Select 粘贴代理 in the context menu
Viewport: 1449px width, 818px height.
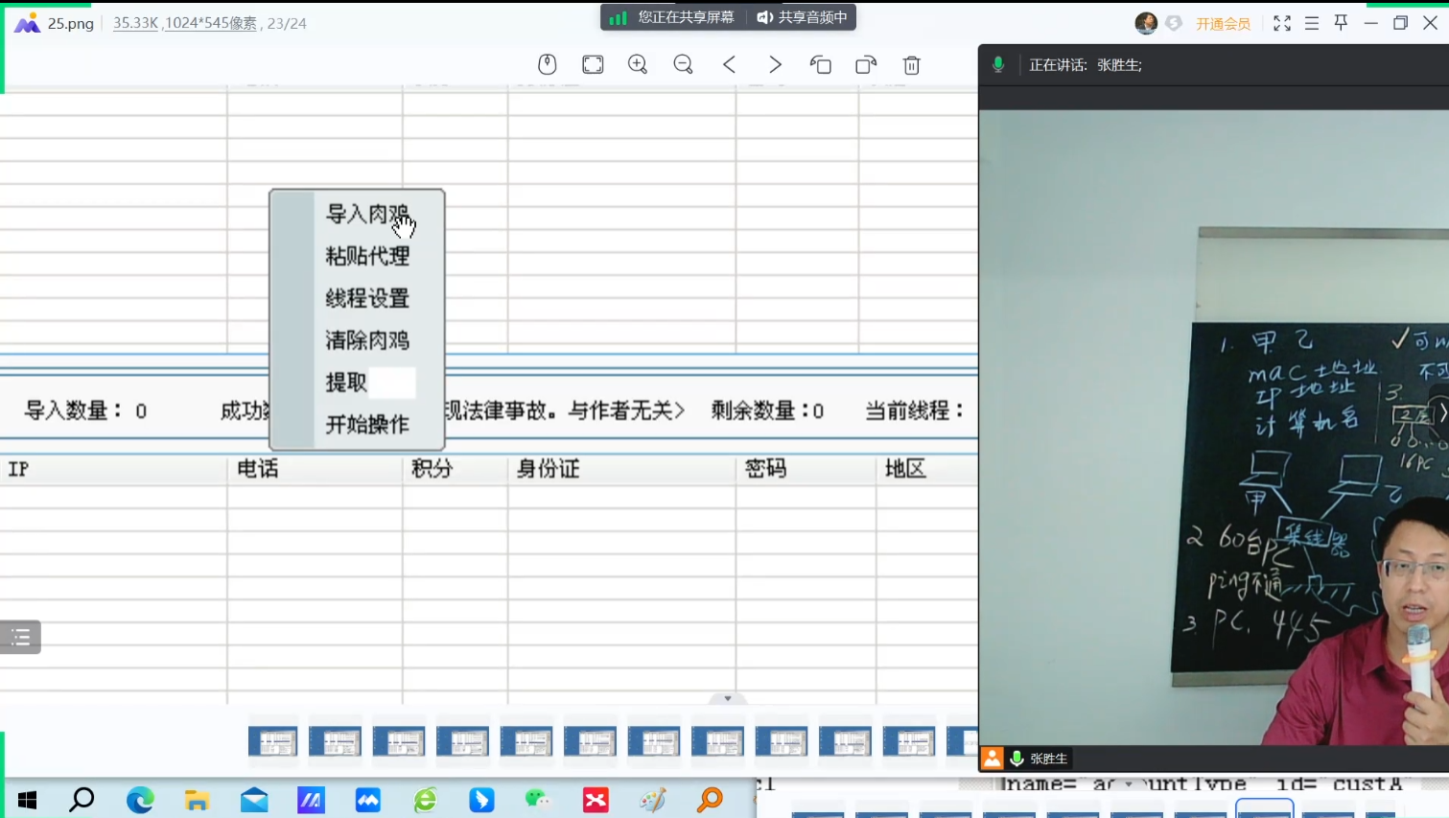point(367,256)
